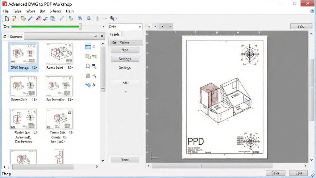Click preview pane scroll-up arrow

[311, 34]
